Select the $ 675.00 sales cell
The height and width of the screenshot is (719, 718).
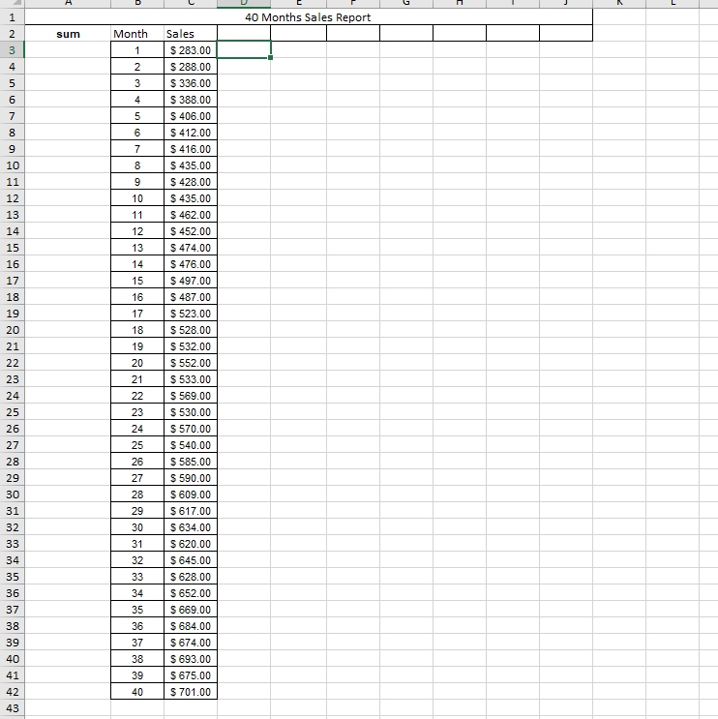[191, 675]
